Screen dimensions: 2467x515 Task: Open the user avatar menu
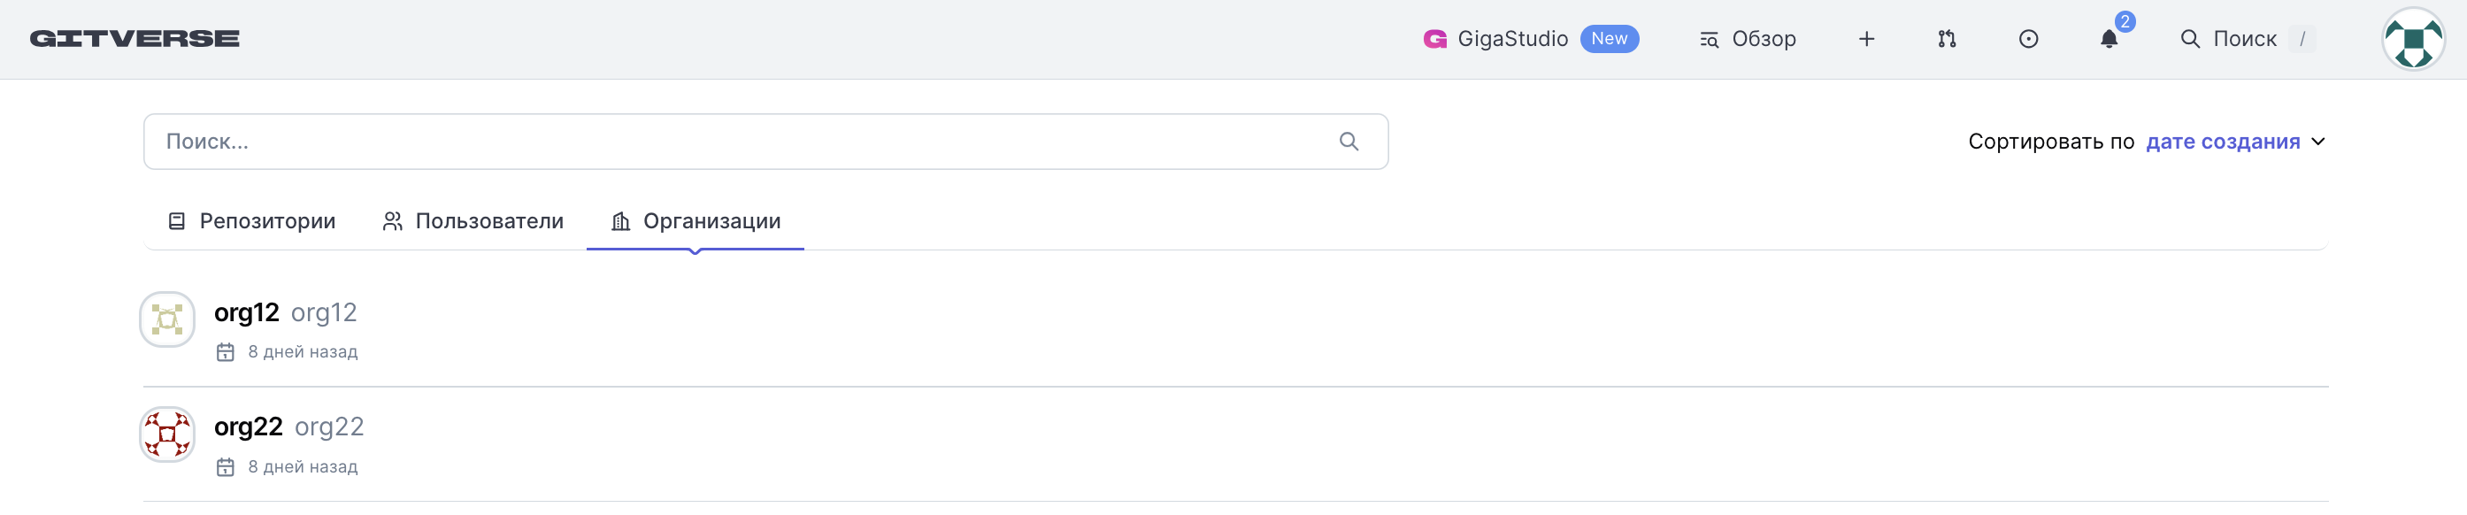point(2412,39)
